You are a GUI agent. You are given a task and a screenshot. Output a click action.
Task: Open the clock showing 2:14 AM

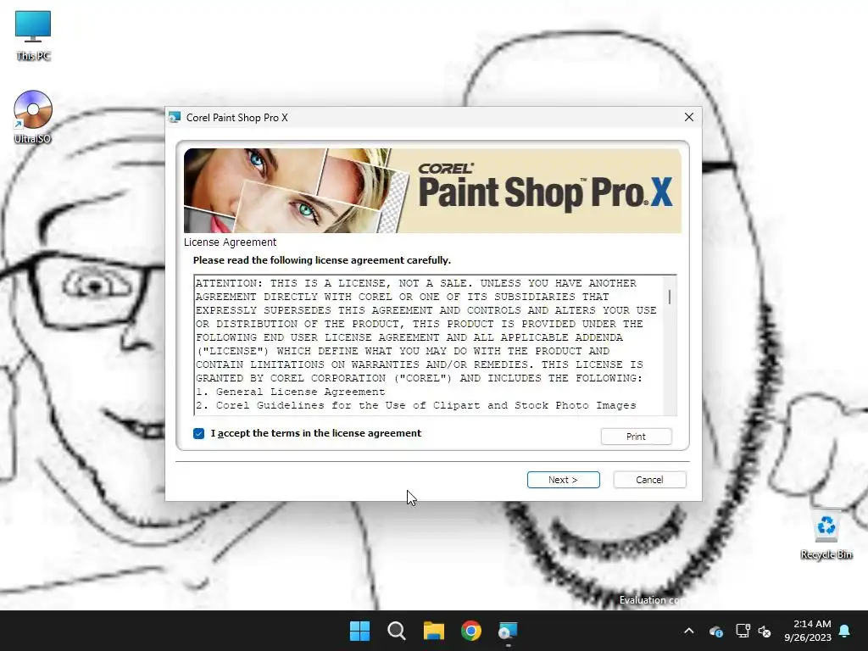808,631
